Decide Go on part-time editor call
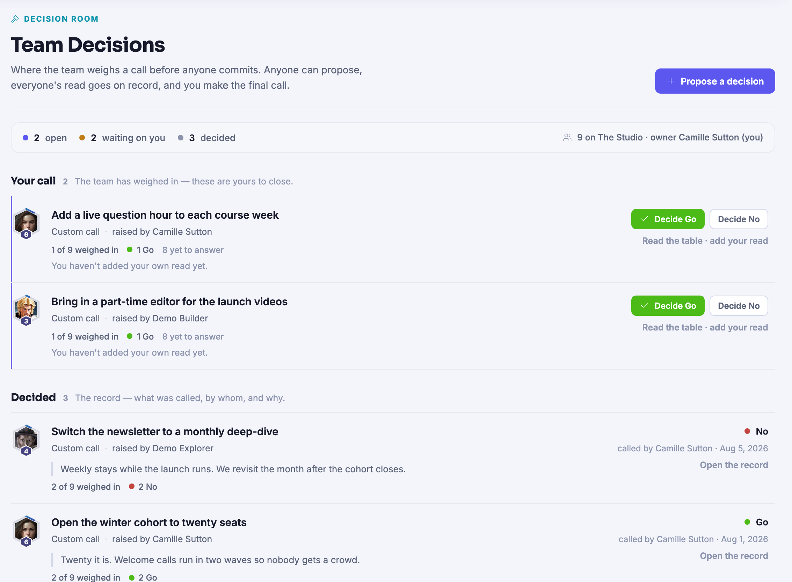Image resolution: width=792 pixels, height=582 pixels. point(668,306)
